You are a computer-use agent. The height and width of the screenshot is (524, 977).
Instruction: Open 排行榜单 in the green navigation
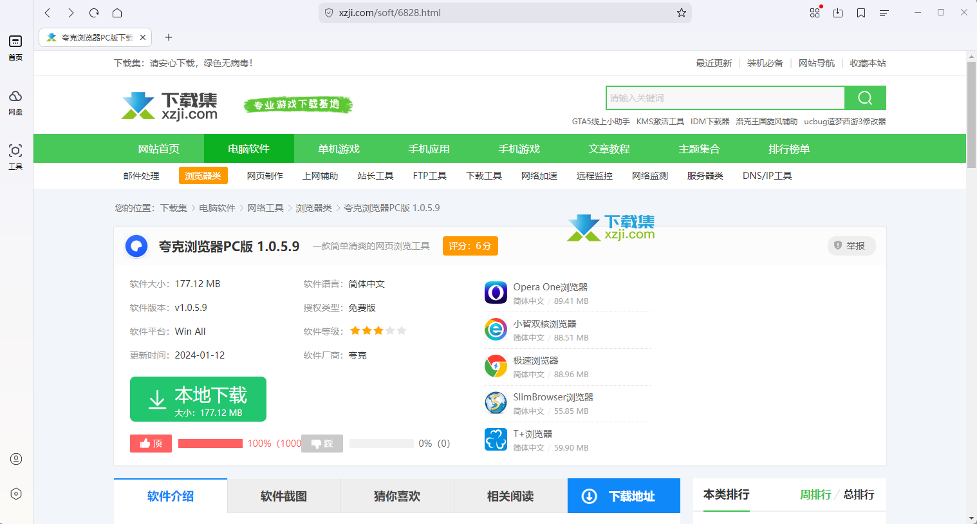pos(790,149)
